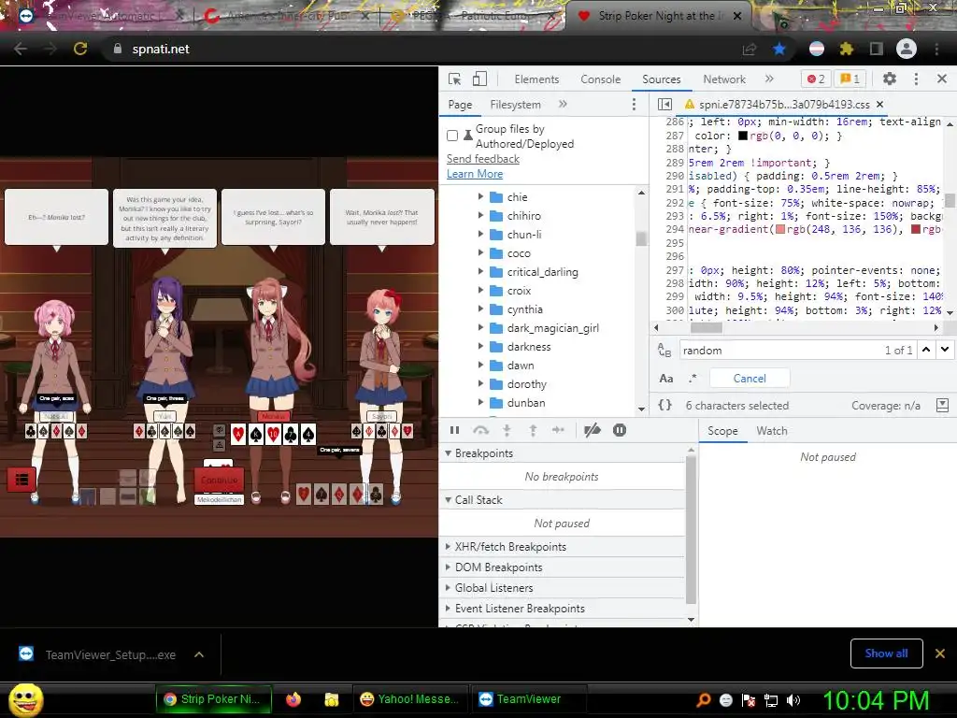Share this page from the address bar
Image resolution: width=957 pixels, height=718 pixels.
click(749, 49)
